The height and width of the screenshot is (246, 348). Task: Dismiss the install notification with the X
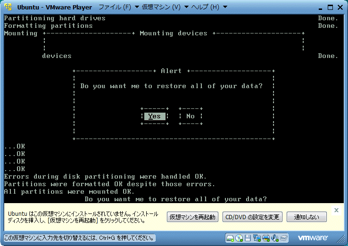[336, 210]
